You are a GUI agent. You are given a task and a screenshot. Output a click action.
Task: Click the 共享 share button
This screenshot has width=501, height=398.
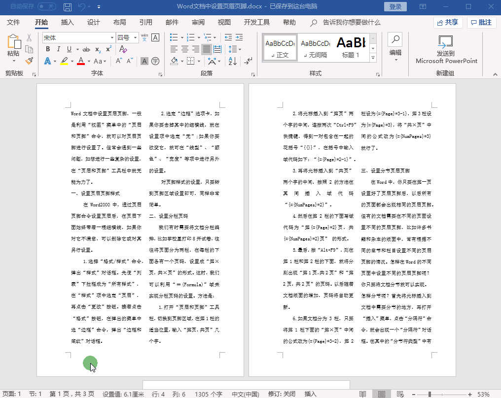coord(447,22)
